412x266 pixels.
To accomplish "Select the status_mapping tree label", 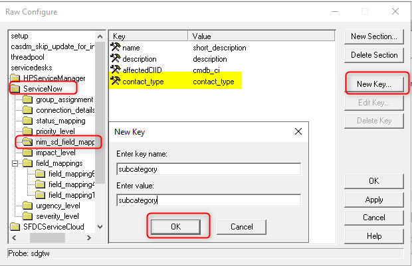I will [60, 121].
